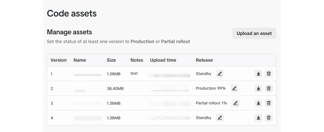Click the Upload time column header

pos(163,60)
